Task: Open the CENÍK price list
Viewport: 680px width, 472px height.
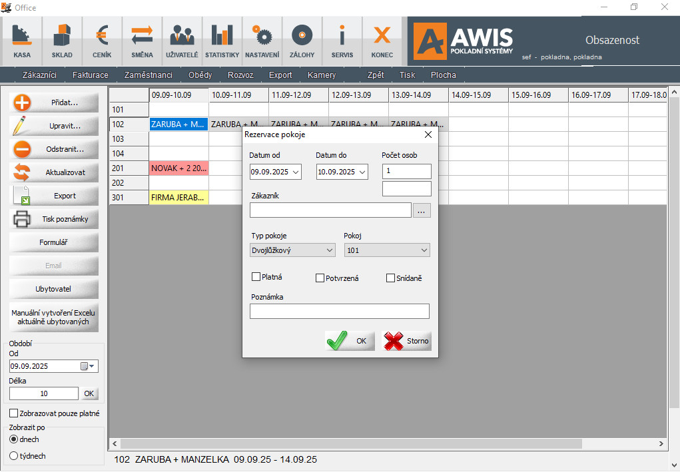Action: 102,41
